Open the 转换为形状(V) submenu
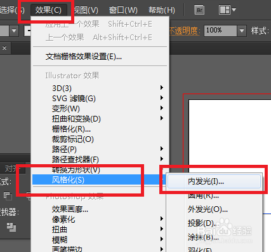Screen dimensions: 271x252 point(100,169)
